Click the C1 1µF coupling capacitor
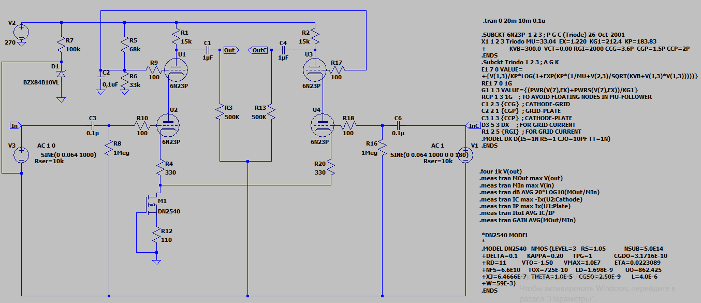 point(208,50)
